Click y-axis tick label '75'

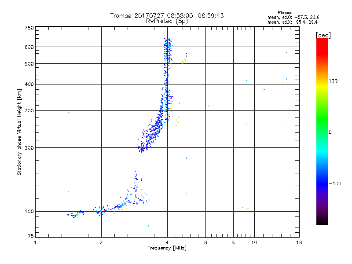pos(31,236)
